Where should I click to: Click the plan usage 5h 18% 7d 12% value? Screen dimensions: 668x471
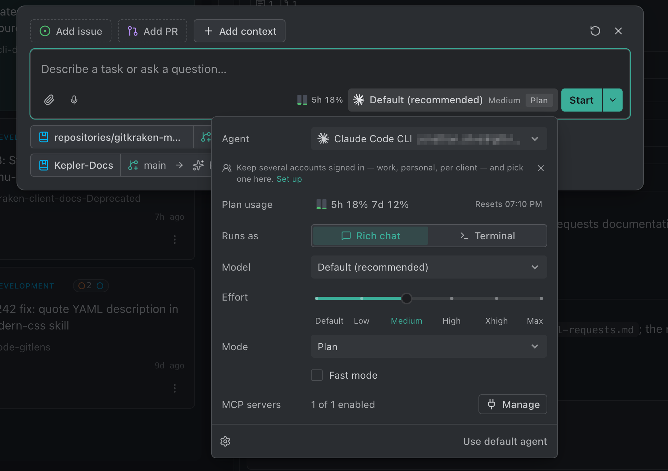[362, 205]
